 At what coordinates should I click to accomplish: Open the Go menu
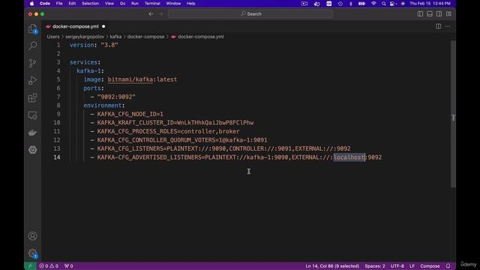pos(122,3)
